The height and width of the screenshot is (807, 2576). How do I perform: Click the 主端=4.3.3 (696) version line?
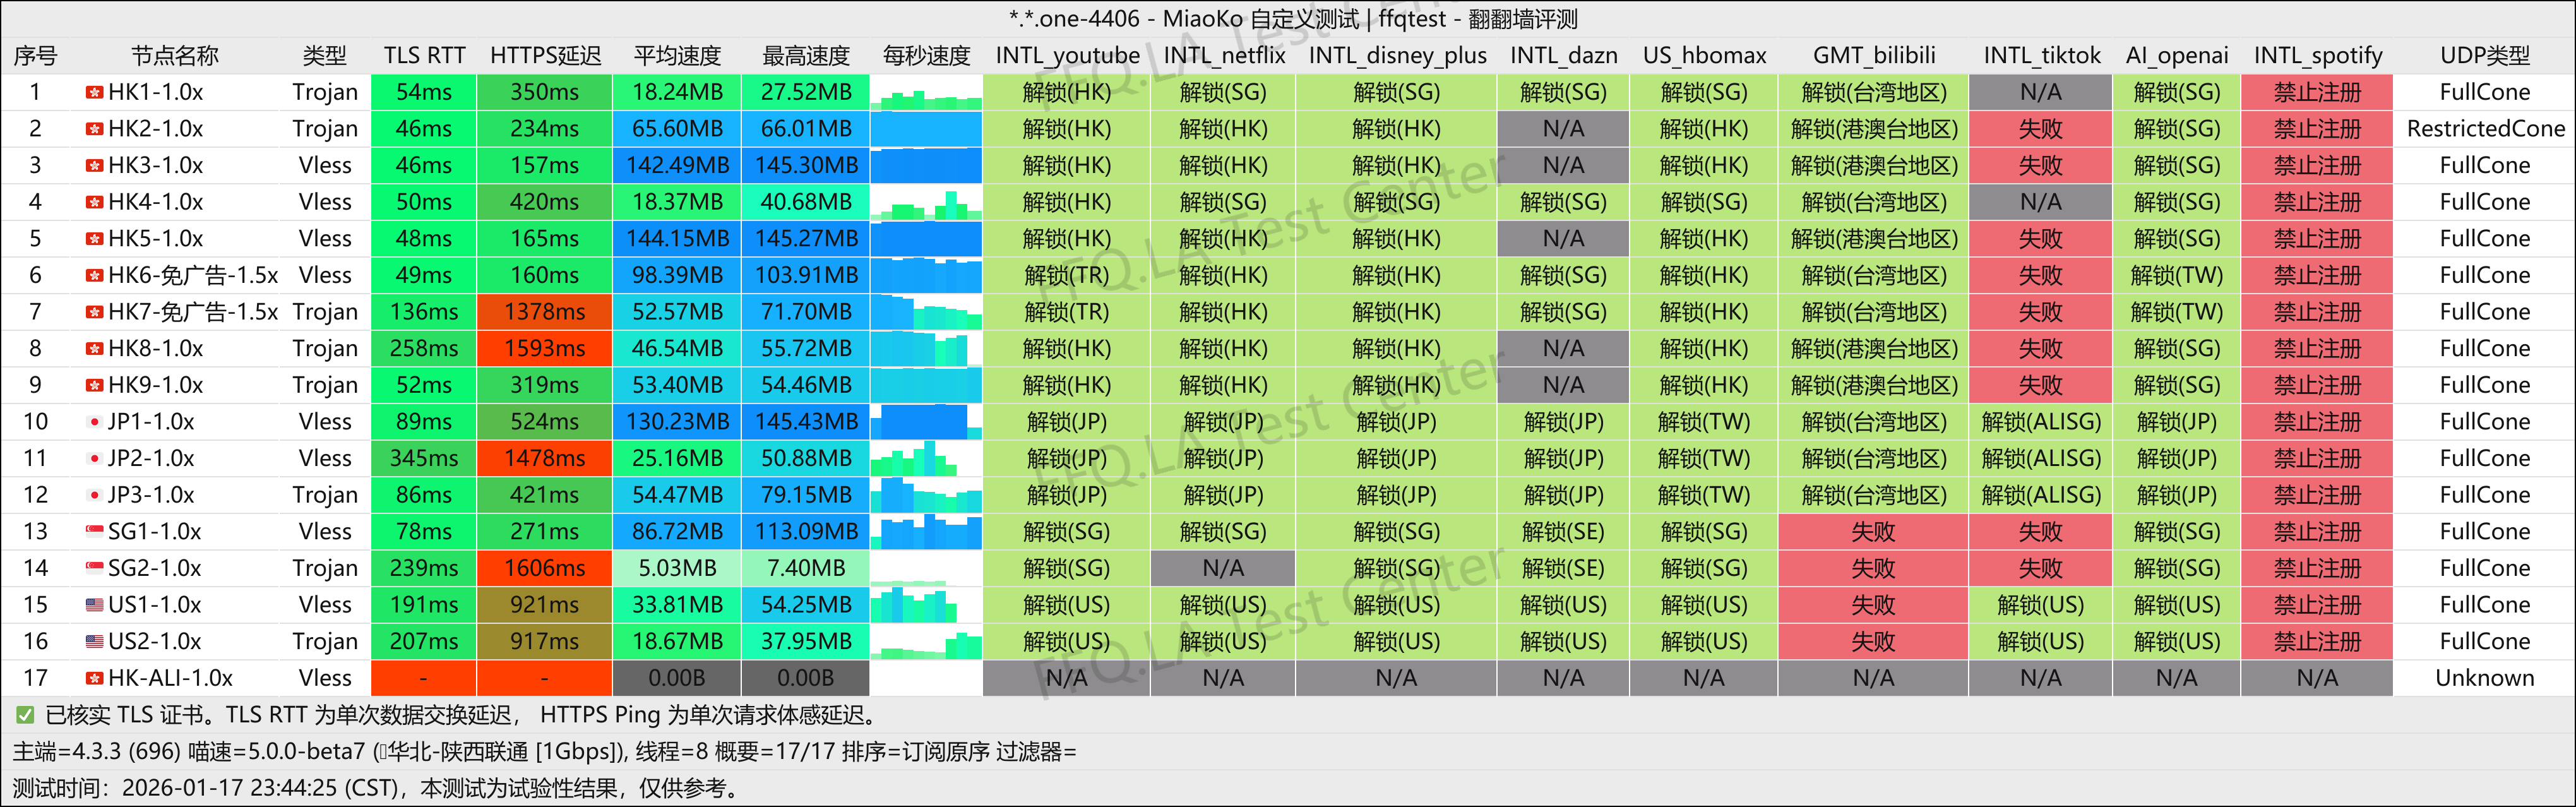click(545, 752)
